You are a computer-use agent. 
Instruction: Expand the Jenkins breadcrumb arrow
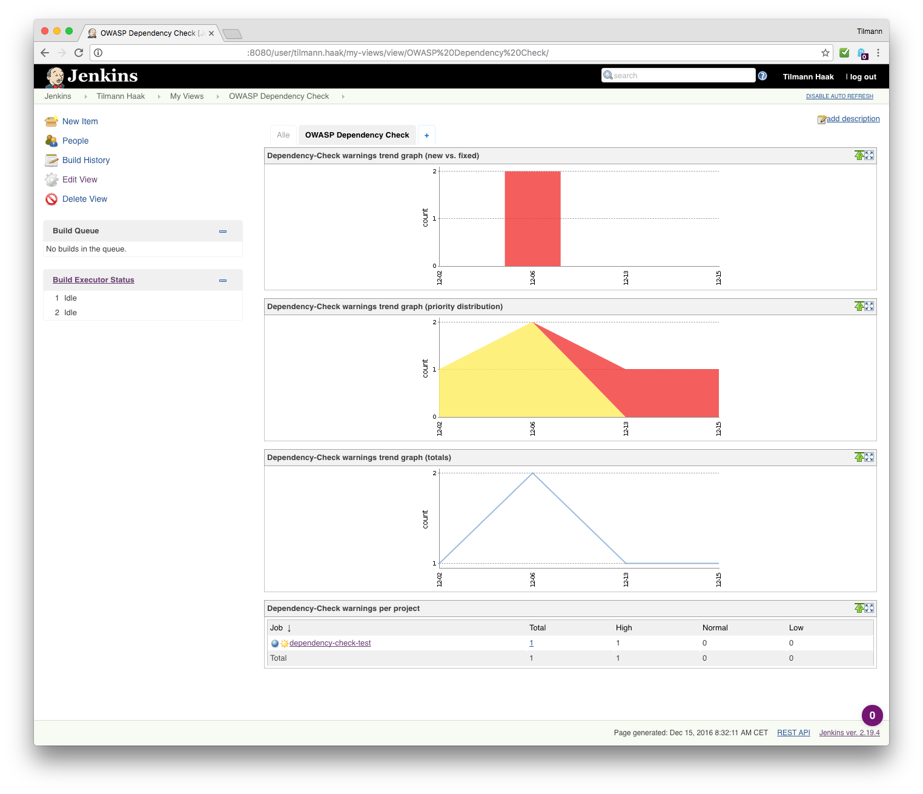pyautogui.click(x=85, y=96)
